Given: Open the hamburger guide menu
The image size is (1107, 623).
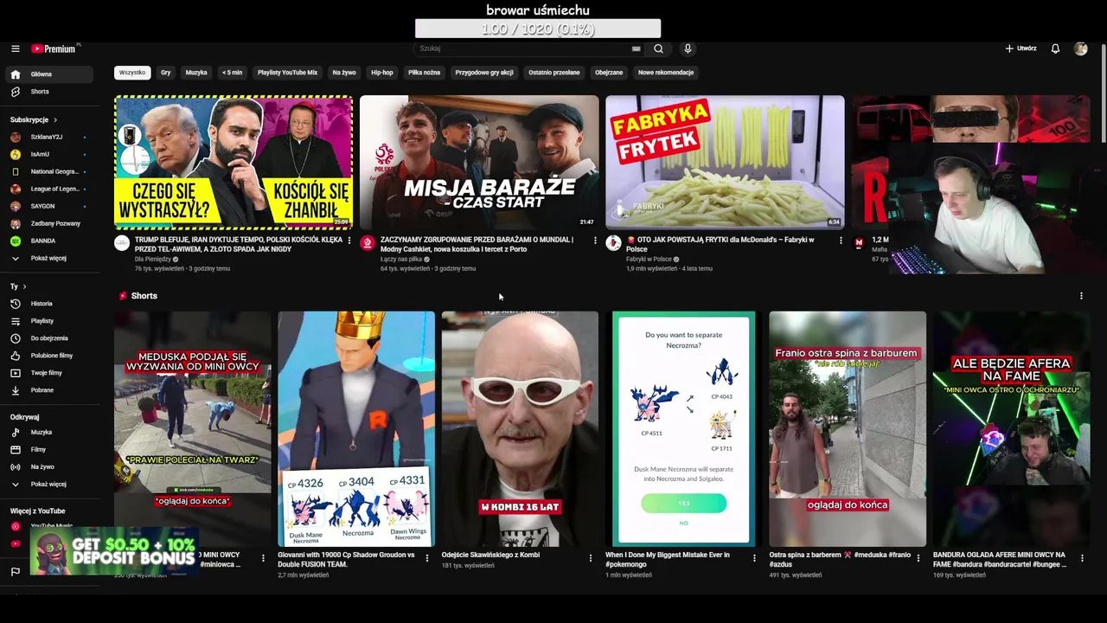Looking at the screenshot, I should coord(15,48).
